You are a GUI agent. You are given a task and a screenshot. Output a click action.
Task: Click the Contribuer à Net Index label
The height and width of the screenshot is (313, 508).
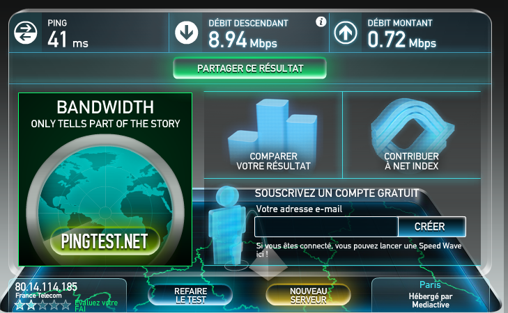411,161
